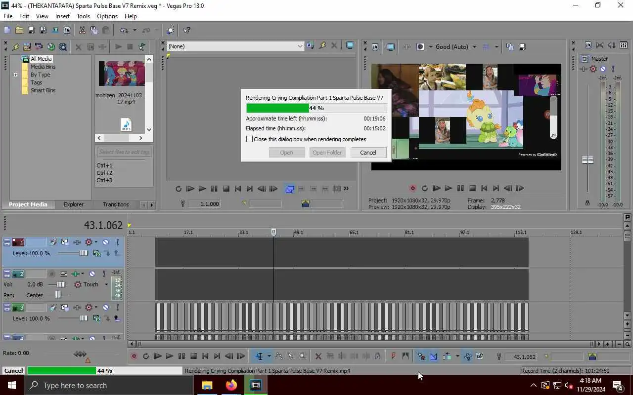Image resolution: width=633 pixels, height=395 pixels.
Task: Open the File menu
Action: click(8, 16)
